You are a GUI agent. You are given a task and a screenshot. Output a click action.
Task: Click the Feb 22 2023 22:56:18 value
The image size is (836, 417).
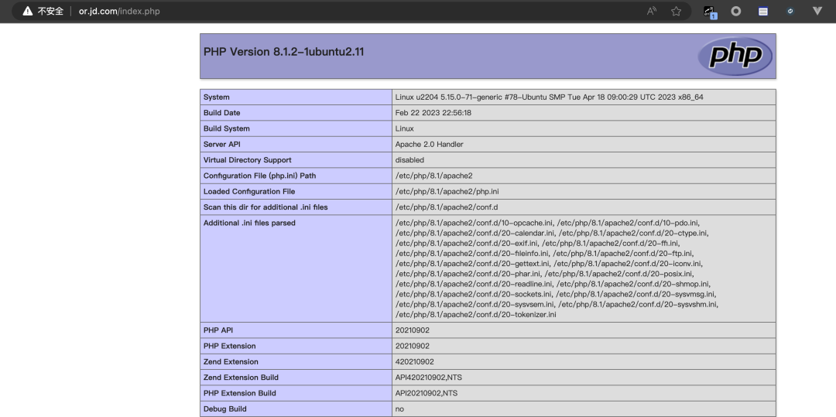click(x=433, y=113)
